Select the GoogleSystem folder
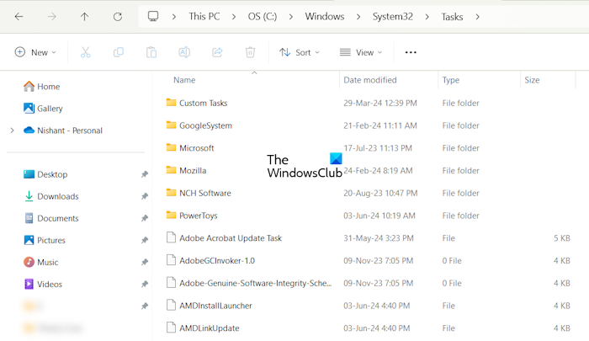Screen dimensions: 589x341 pos(205,125)
